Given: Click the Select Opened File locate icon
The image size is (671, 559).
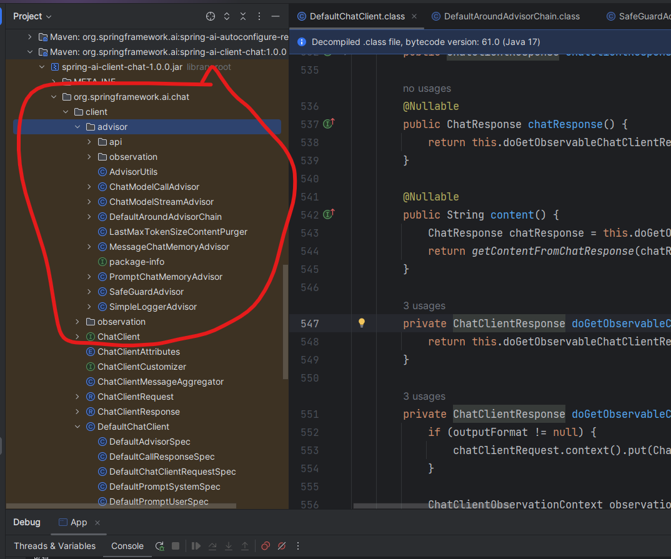Looking at the screenshot, I should (x=210, y=16).
